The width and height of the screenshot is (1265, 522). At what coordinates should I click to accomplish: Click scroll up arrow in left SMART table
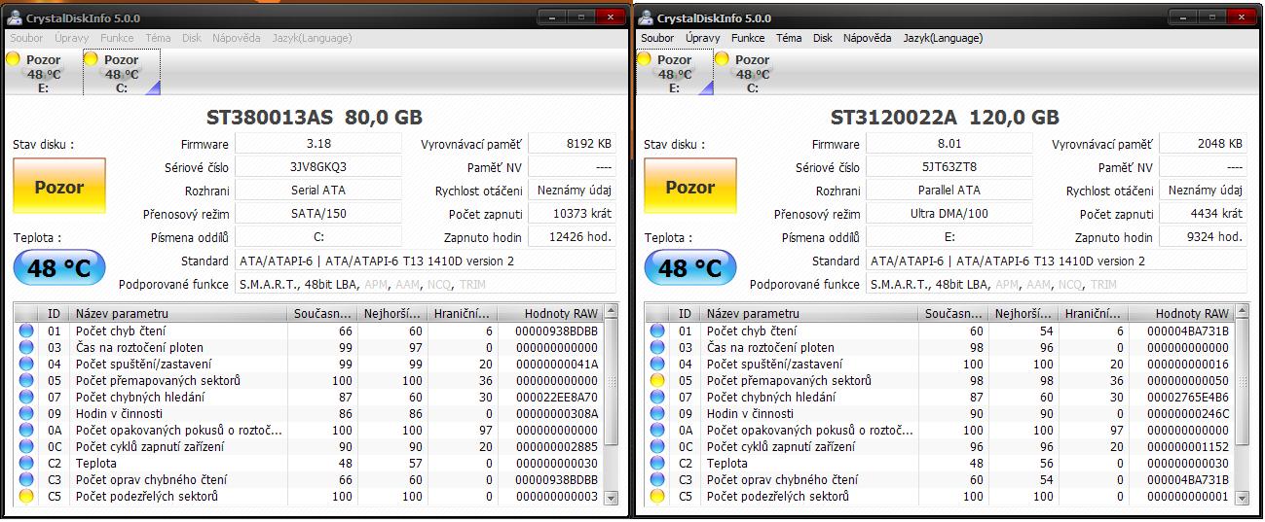[611, 313]
